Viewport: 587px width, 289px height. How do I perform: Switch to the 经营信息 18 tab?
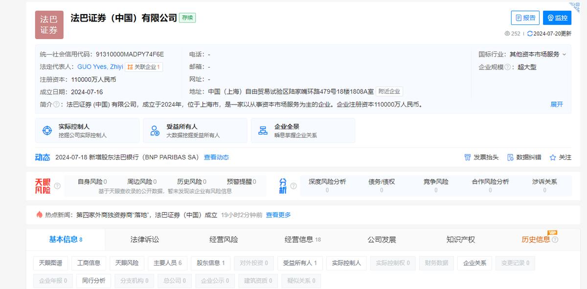[x=303, y=240]
